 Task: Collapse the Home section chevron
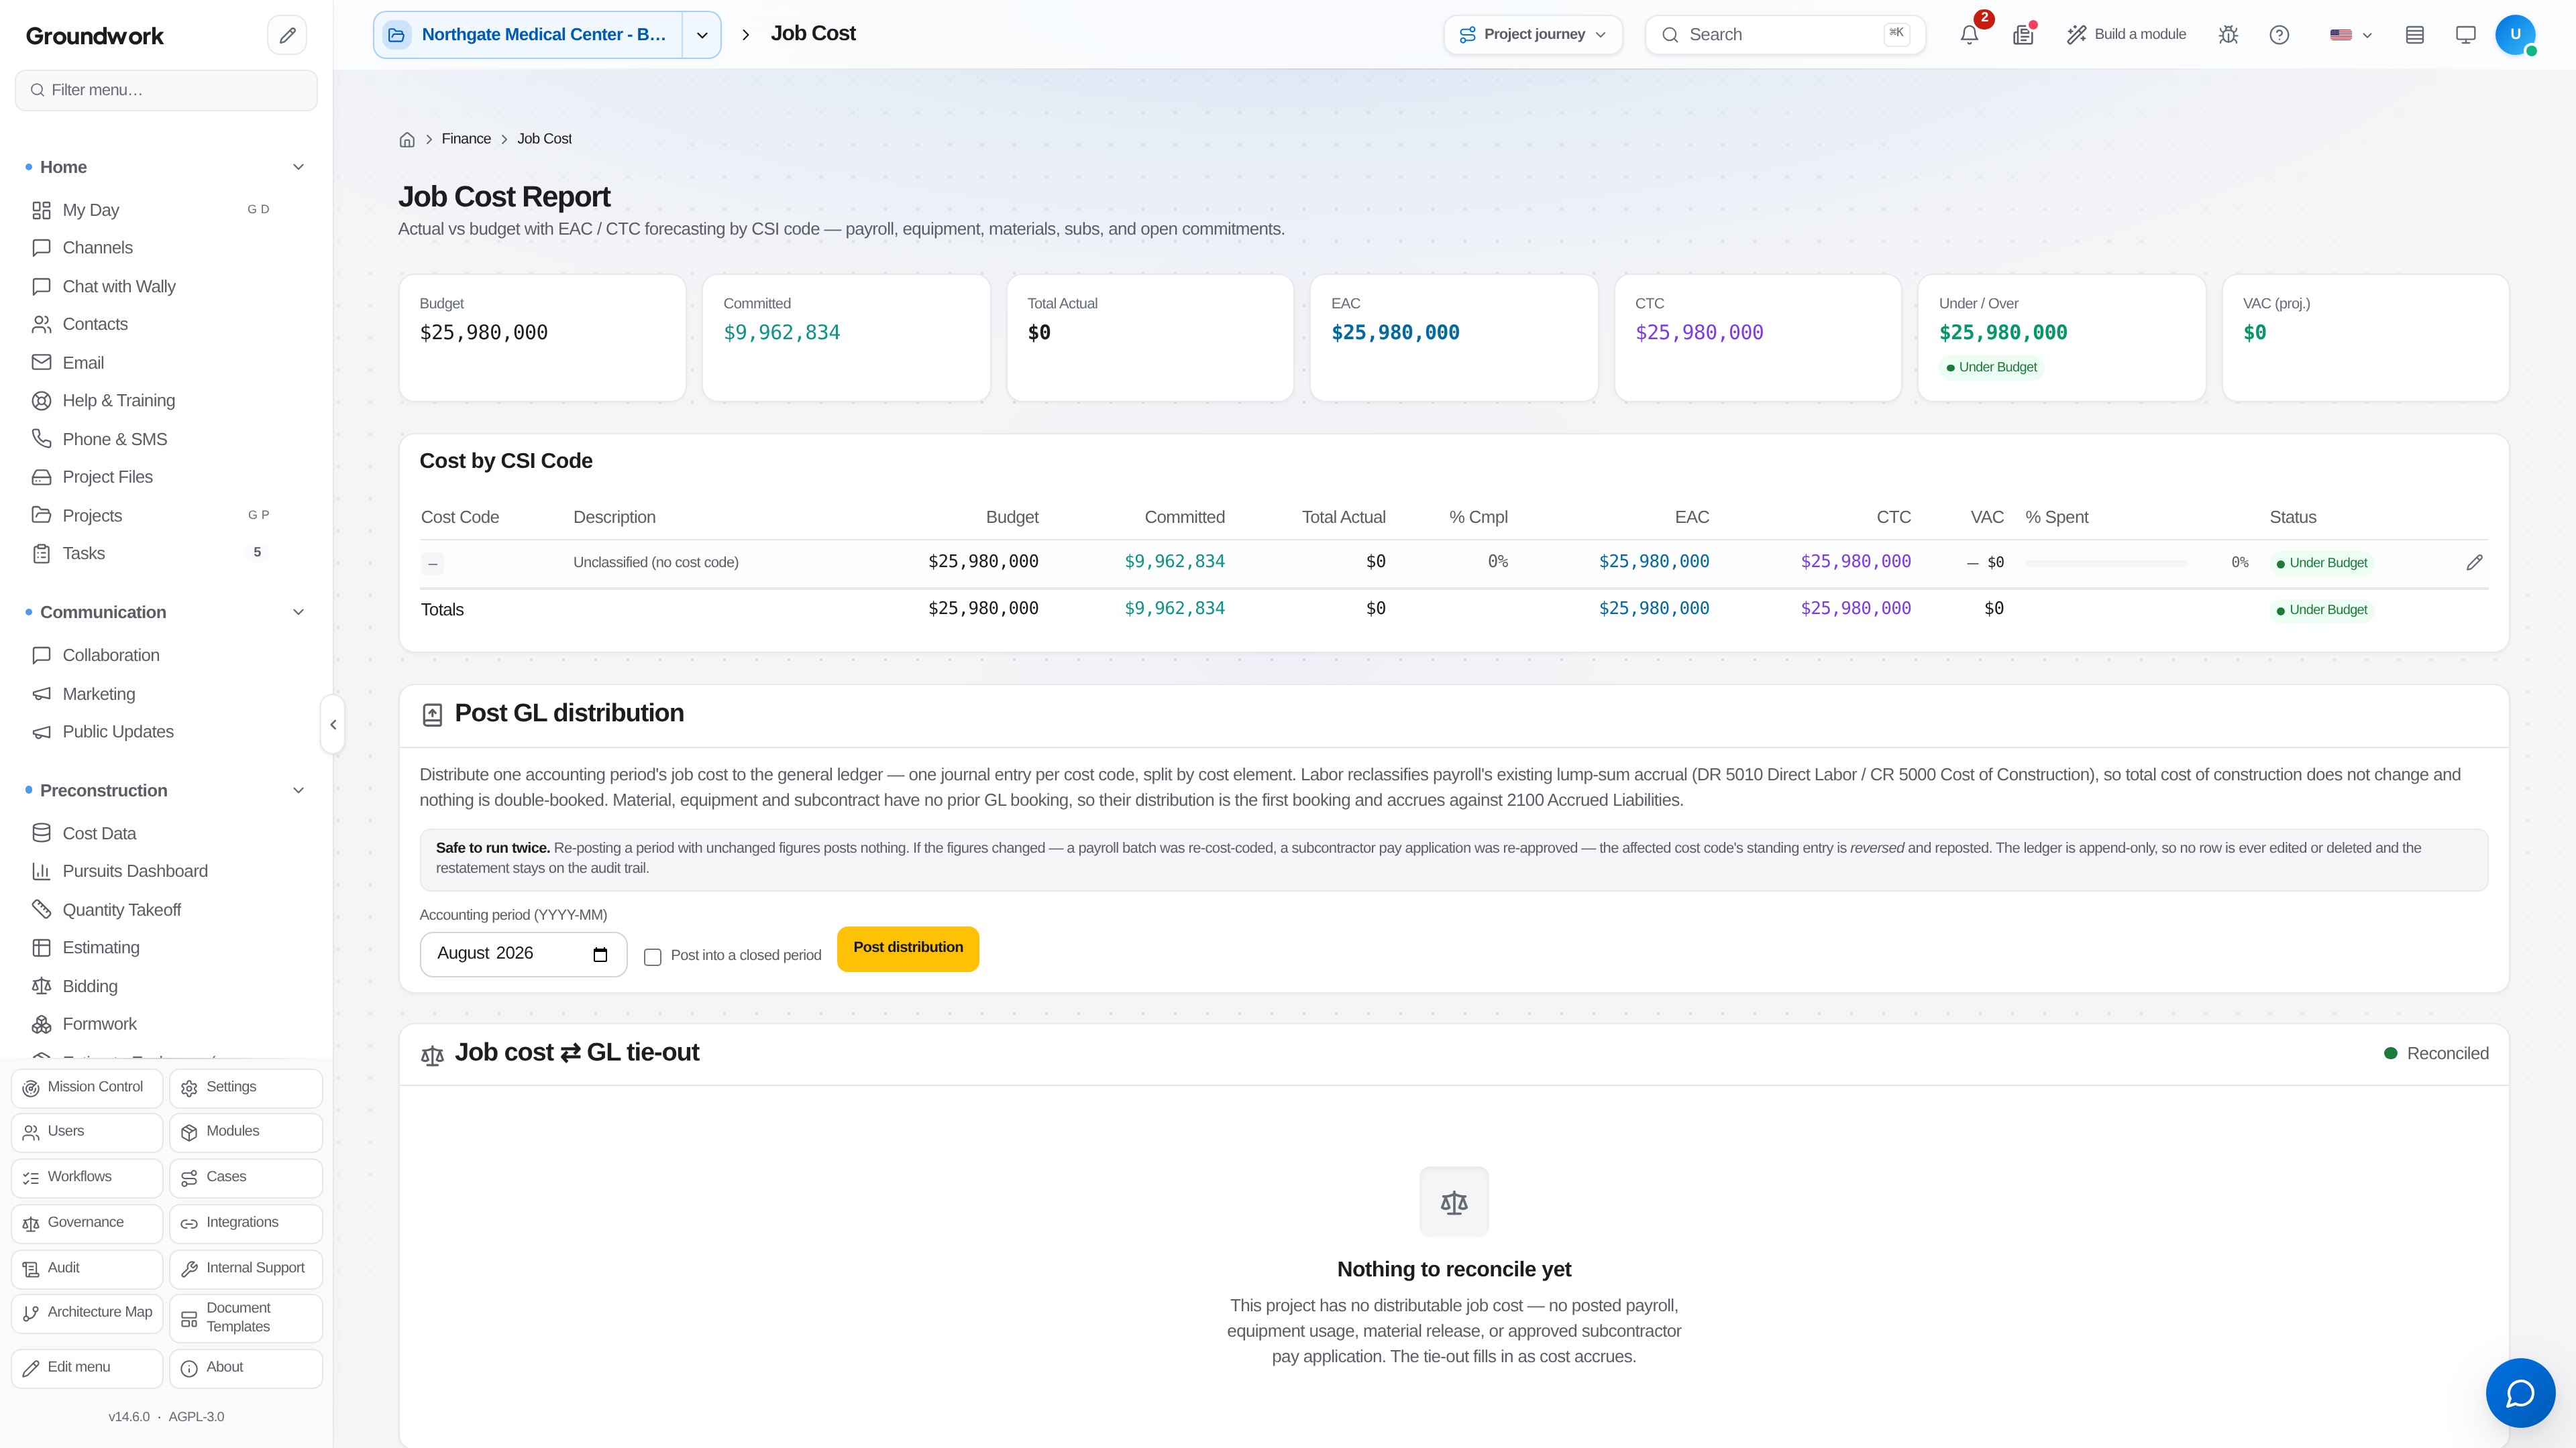click(x=298, y=167)
